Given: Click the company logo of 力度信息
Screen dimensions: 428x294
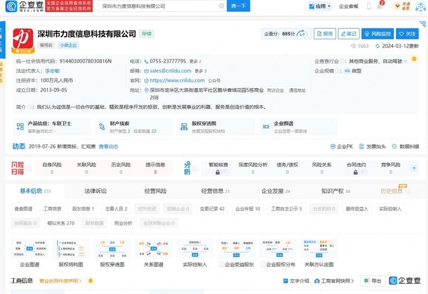Looking at the screenshot, I should click(x=23, y=40).
